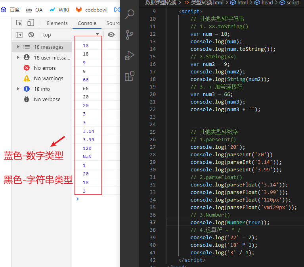Screen dimensions: 304x267
Task: Click the script breadcrumb in VS Code
Action: 289,2
